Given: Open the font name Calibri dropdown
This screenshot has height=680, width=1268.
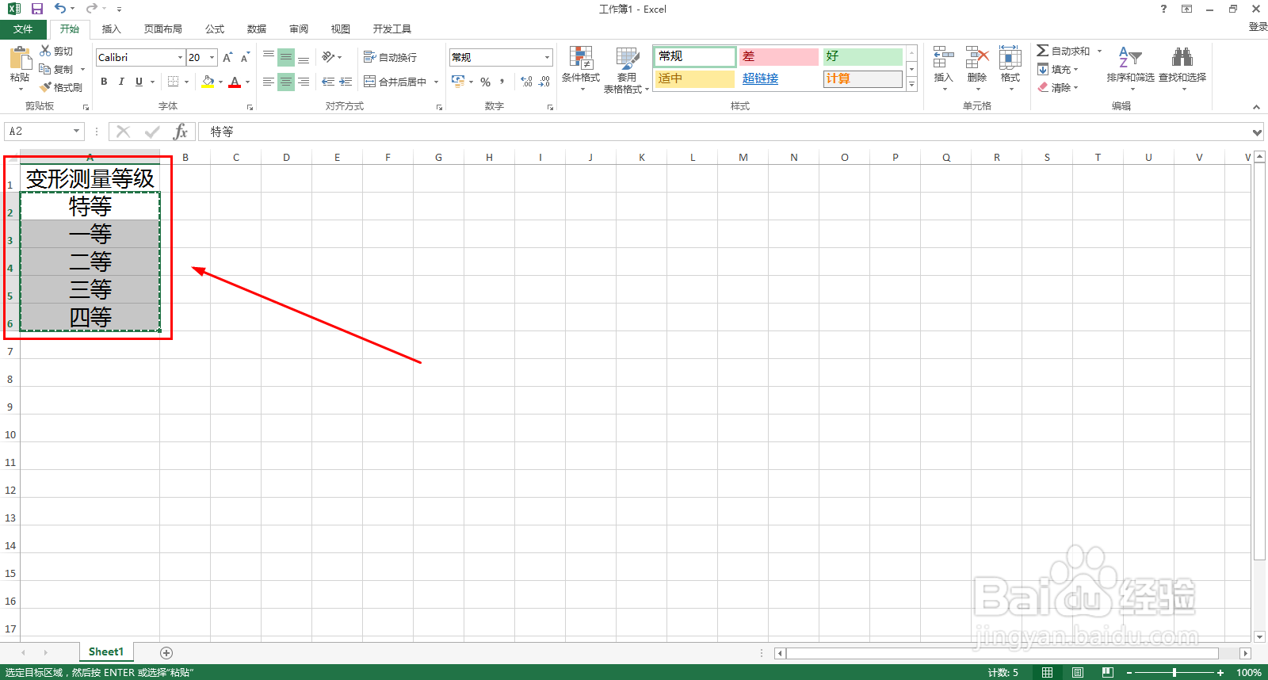Looking at the screenshot, I should point(180,57).
